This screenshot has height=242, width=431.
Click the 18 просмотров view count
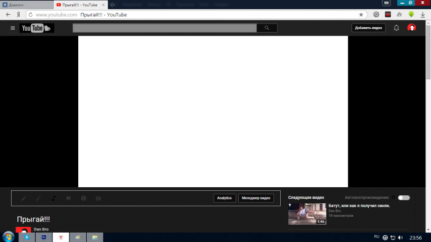(x=341, y=216)
